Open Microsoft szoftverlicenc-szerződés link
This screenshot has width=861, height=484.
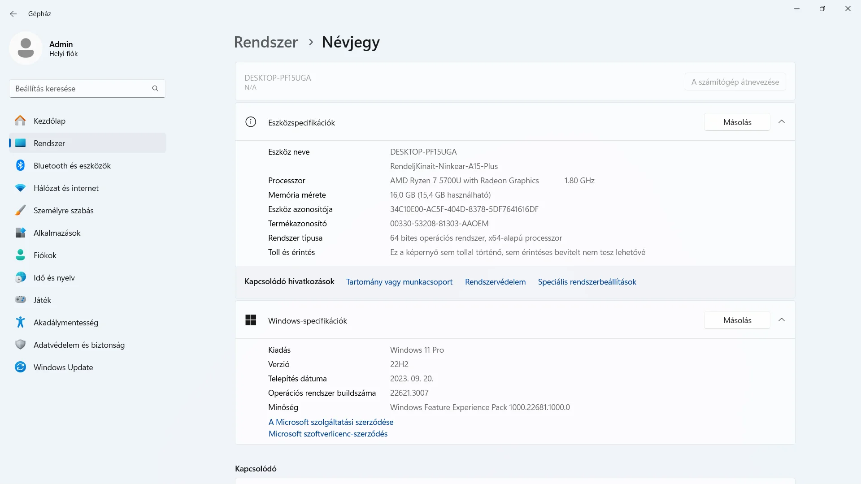tap(328, 434)
